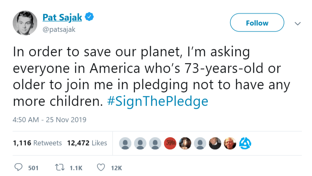
Task: Click Pat Sajak's profile photo
Action: (25, 23)
